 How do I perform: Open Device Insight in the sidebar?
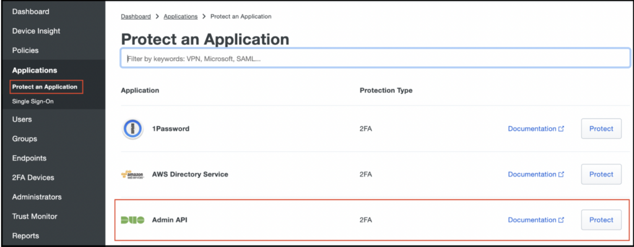click(36, 31)
